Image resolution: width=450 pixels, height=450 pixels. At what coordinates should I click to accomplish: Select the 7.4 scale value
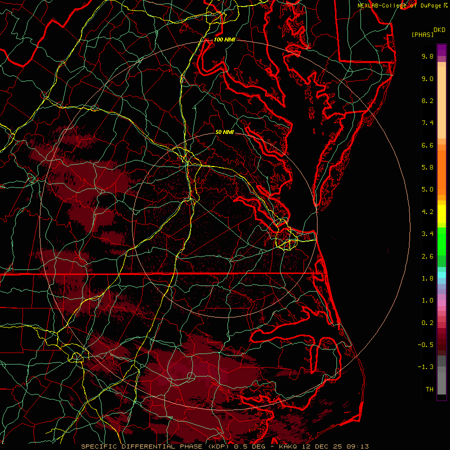(427, 123)
